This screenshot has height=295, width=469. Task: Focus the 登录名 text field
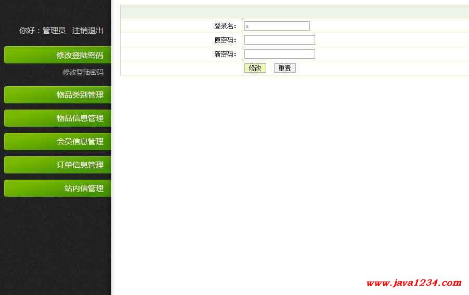click(277, 26)
